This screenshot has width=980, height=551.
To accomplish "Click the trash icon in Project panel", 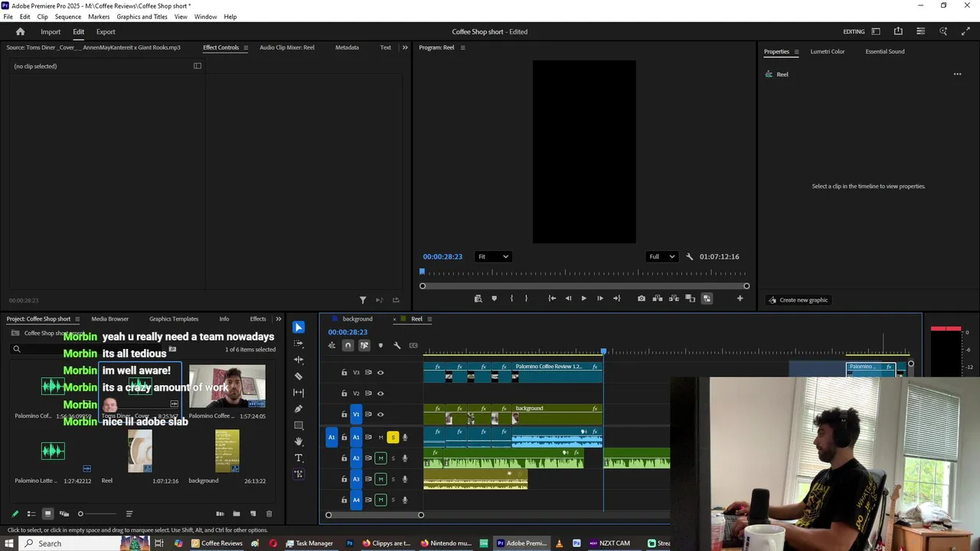I will pos(269,514).
